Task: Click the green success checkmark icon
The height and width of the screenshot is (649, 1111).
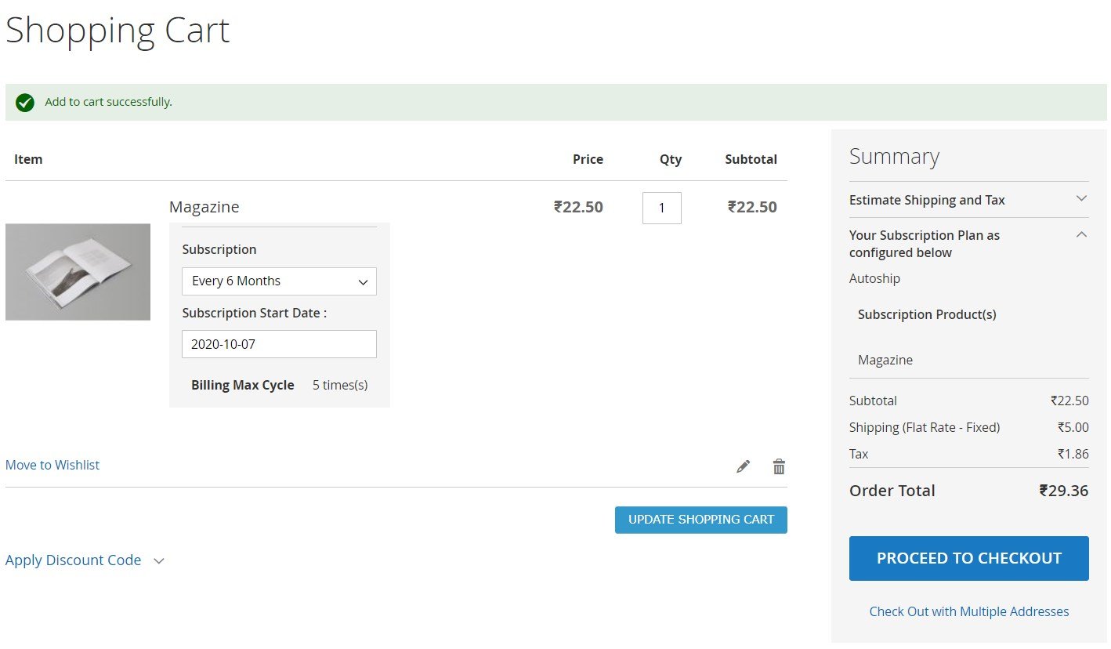Action: pyautogui.click(x=25, y=102)
